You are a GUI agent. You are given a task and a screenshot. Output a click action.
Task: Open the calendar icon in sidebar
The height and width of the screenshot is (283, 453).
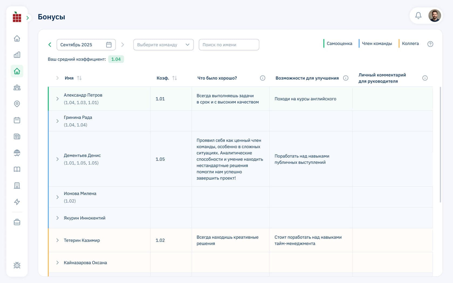[17, 120]
